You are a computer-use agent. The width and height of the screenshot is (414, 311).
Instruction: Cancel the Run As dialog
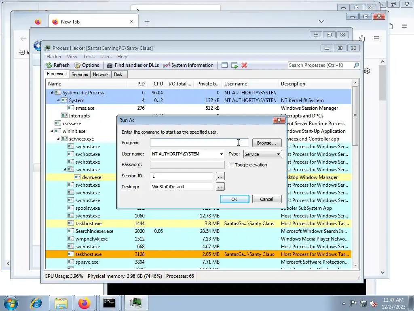click(267, 199)
